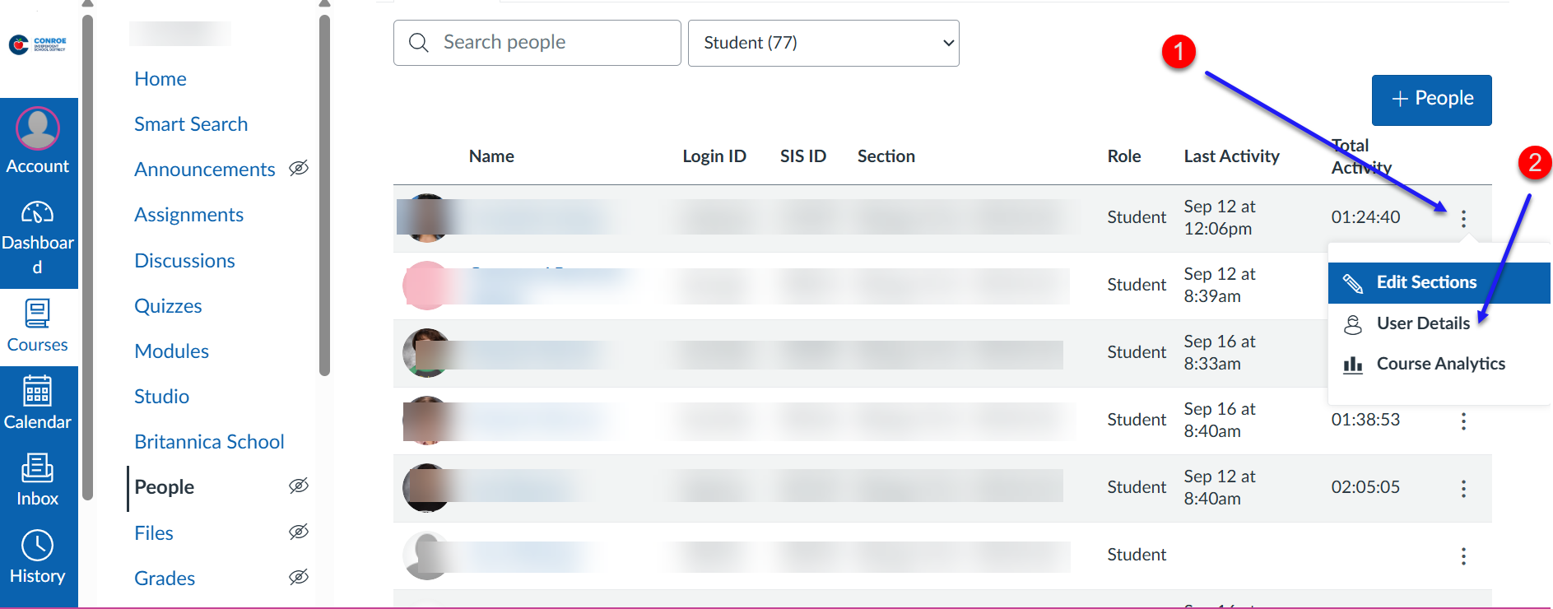
Task: Open the History clock icon
Action: pos(38,545)
